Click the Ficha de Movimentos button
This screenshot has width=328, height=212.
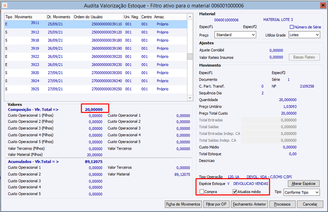[183, 204]
